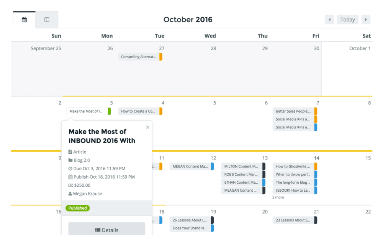This screenshot has height=235, width=383.
Task: Open How to Ghostwrite event
Action: (295, 166)
